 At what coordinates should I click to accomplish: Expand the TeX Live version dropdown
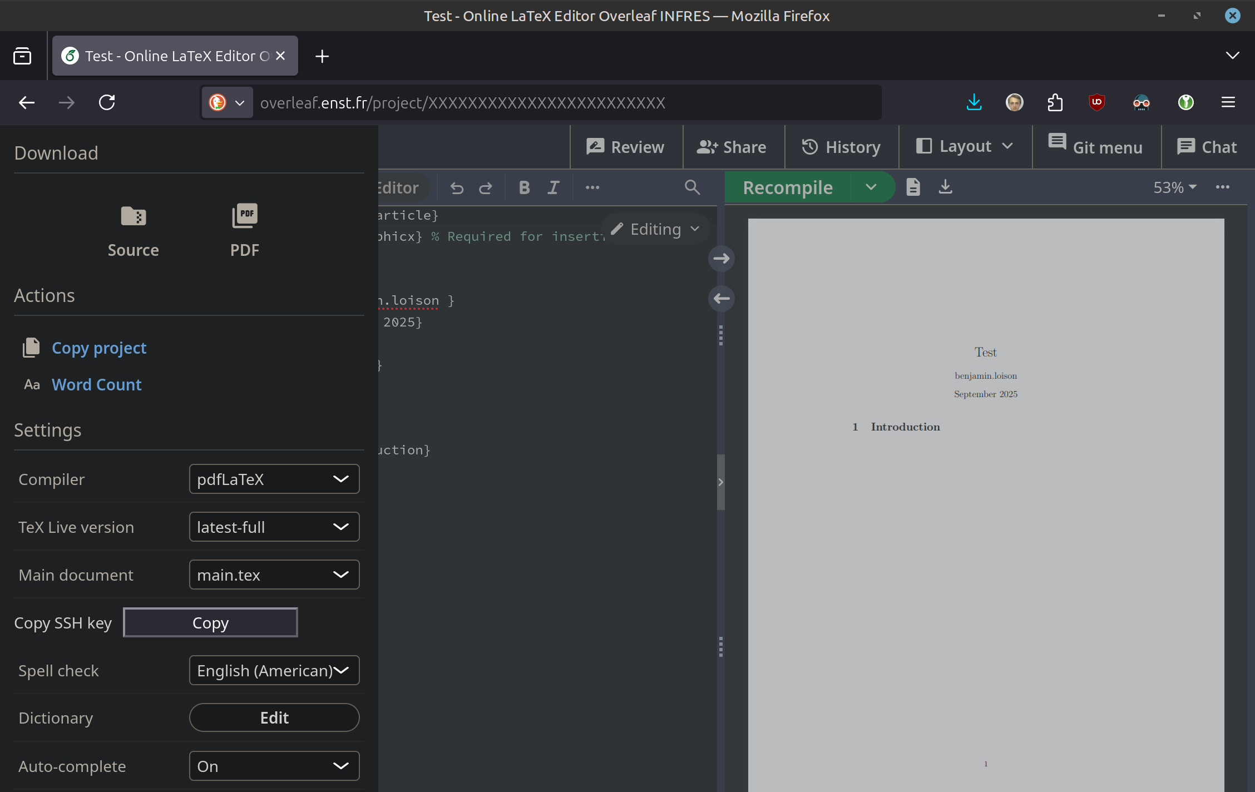[x=274, y=527]
